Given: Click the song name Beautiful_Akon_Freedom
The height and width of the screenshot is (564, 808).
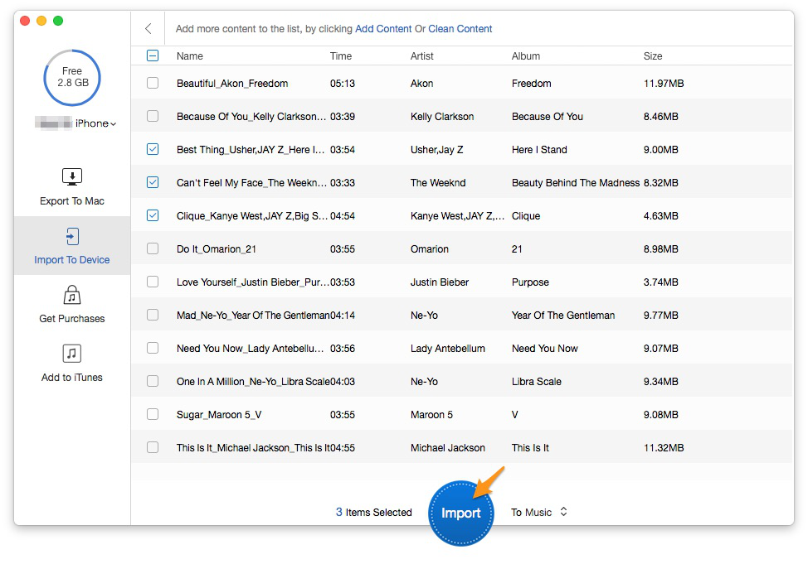Looking at the screenshot, I should pyautogui.click(x=232, y=84).
